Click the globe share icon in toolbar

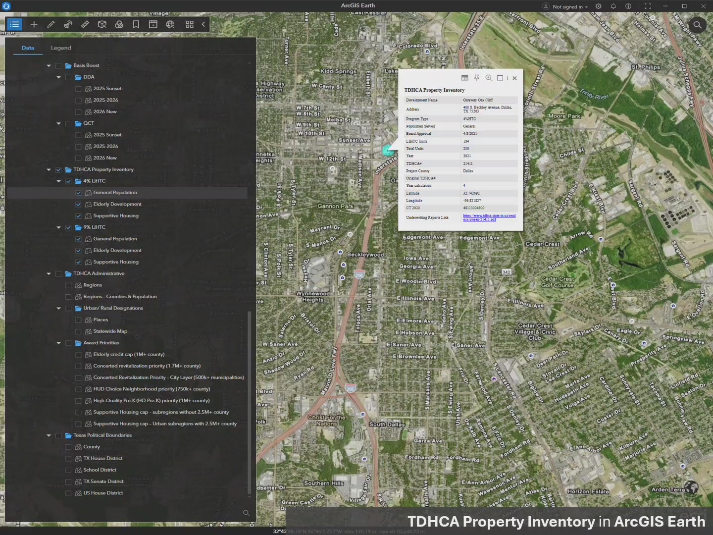[170, 24]
